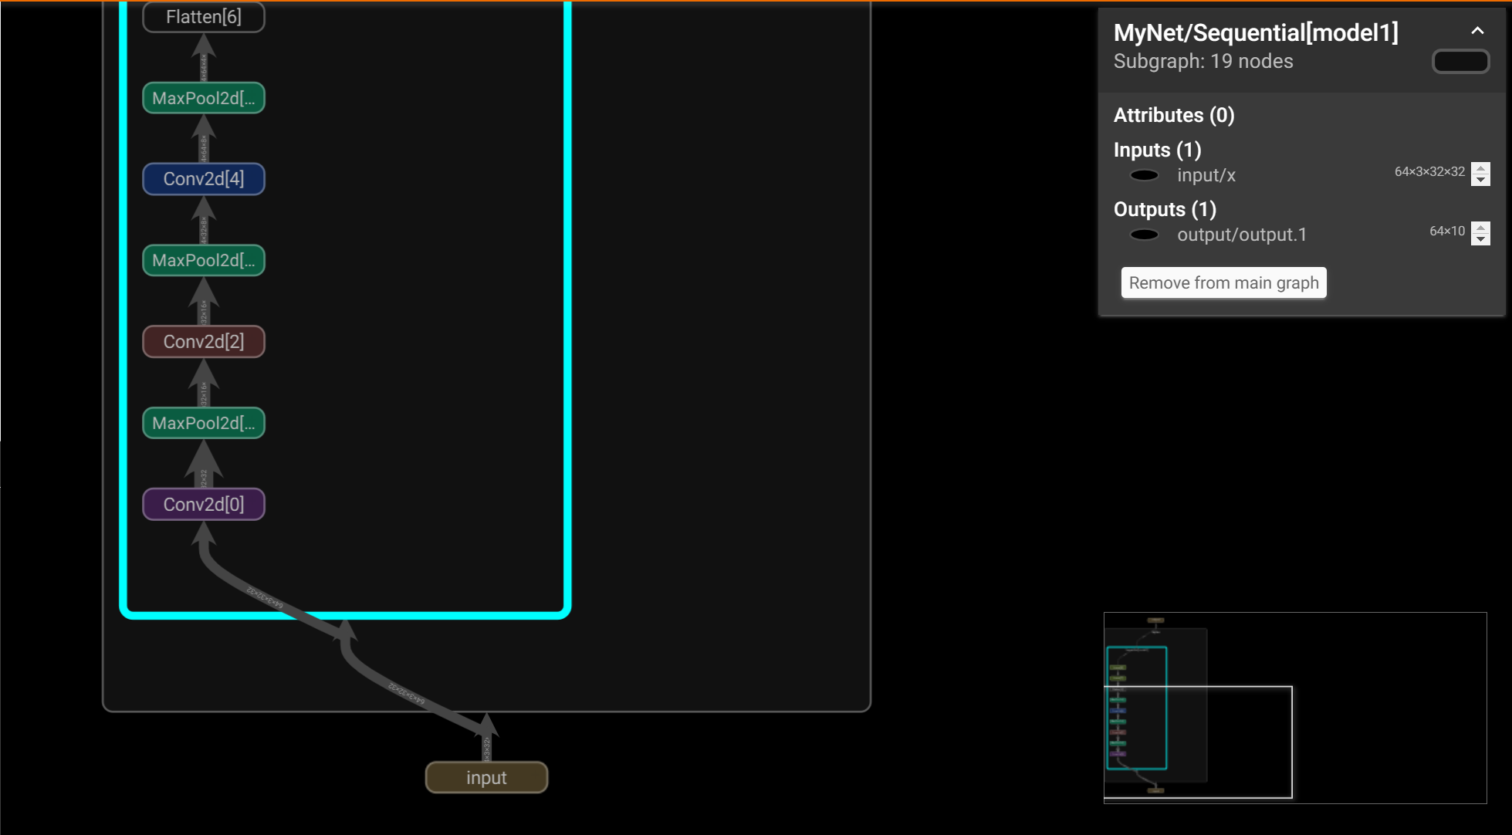The image size is (1512, 835).
Task: Select the Conv2d[0] graph node
Action: [204, 505]
